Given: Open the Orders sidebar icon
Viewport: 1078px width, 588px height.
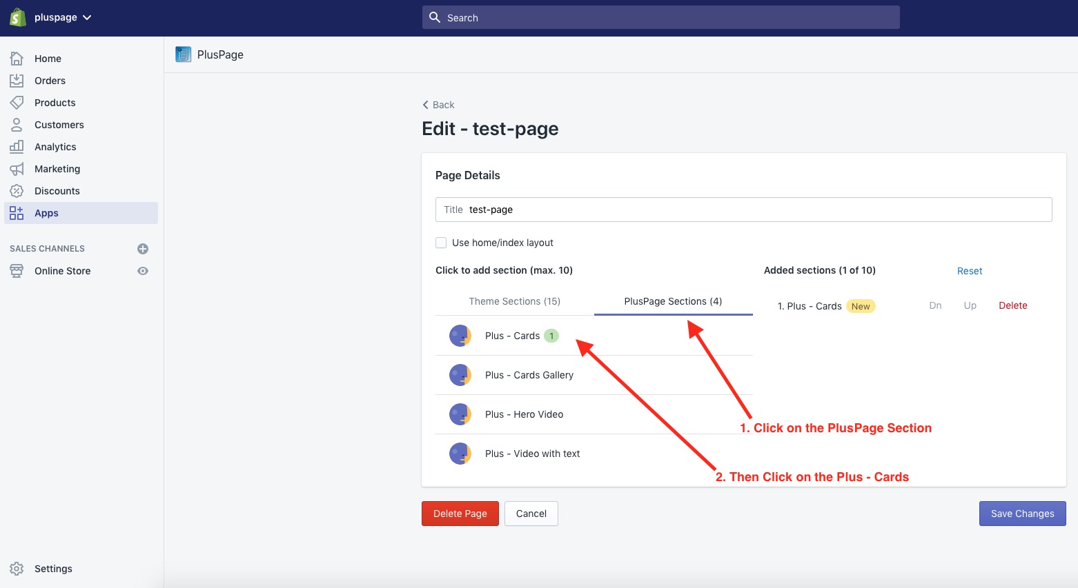Looking at the screenshot, I should click(x=17, y=81).
